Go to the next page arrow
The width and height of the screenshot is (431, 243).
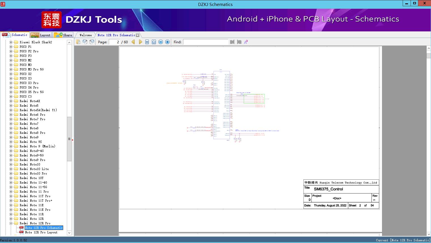point(140,42)
